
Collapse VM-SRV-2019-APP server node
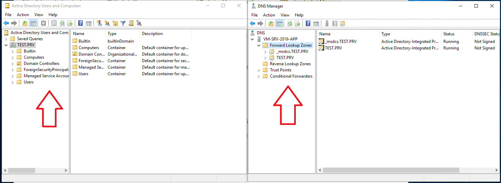tap(252, 39)
